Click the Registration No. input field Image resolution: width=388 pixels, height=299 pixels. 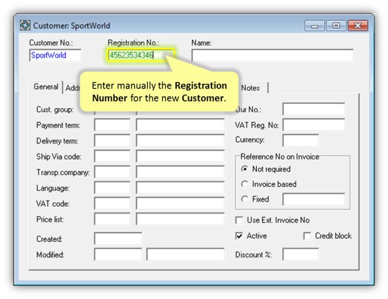coord(141,55)
